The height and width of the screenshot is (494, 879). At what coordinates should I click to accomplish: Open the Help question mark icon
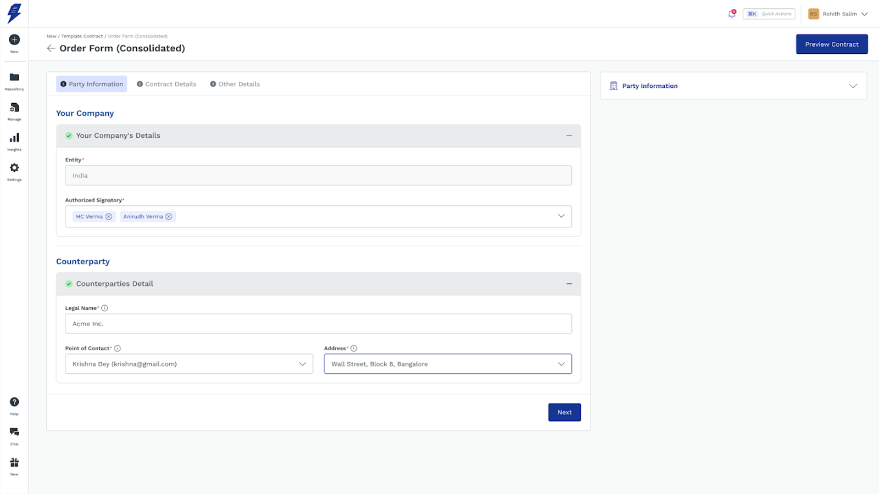[14, 402]
